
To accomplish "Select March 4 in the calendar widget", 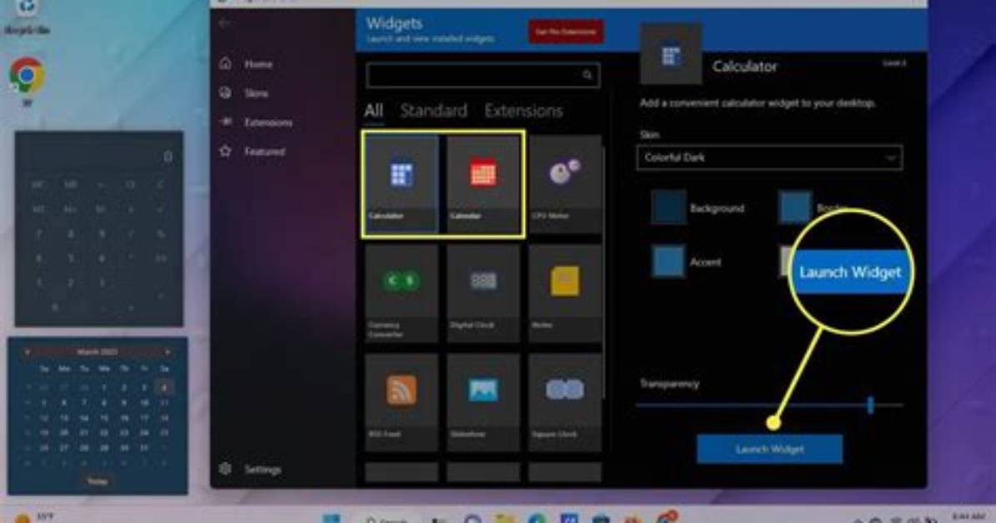I will (164, 386).
